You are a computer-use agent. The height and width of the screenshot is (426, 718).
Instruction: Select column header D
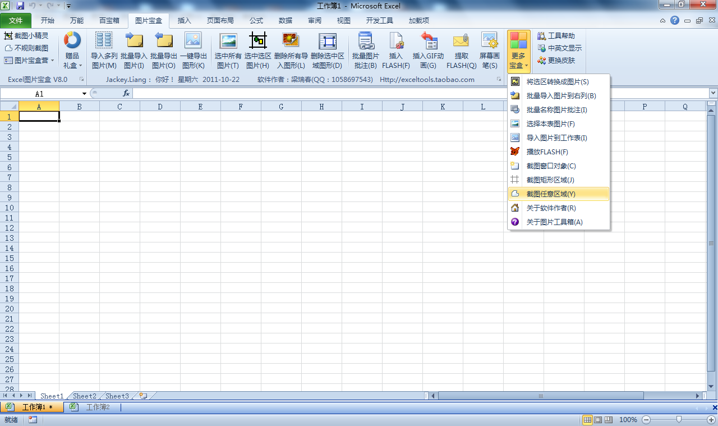(x=160, y=107)
